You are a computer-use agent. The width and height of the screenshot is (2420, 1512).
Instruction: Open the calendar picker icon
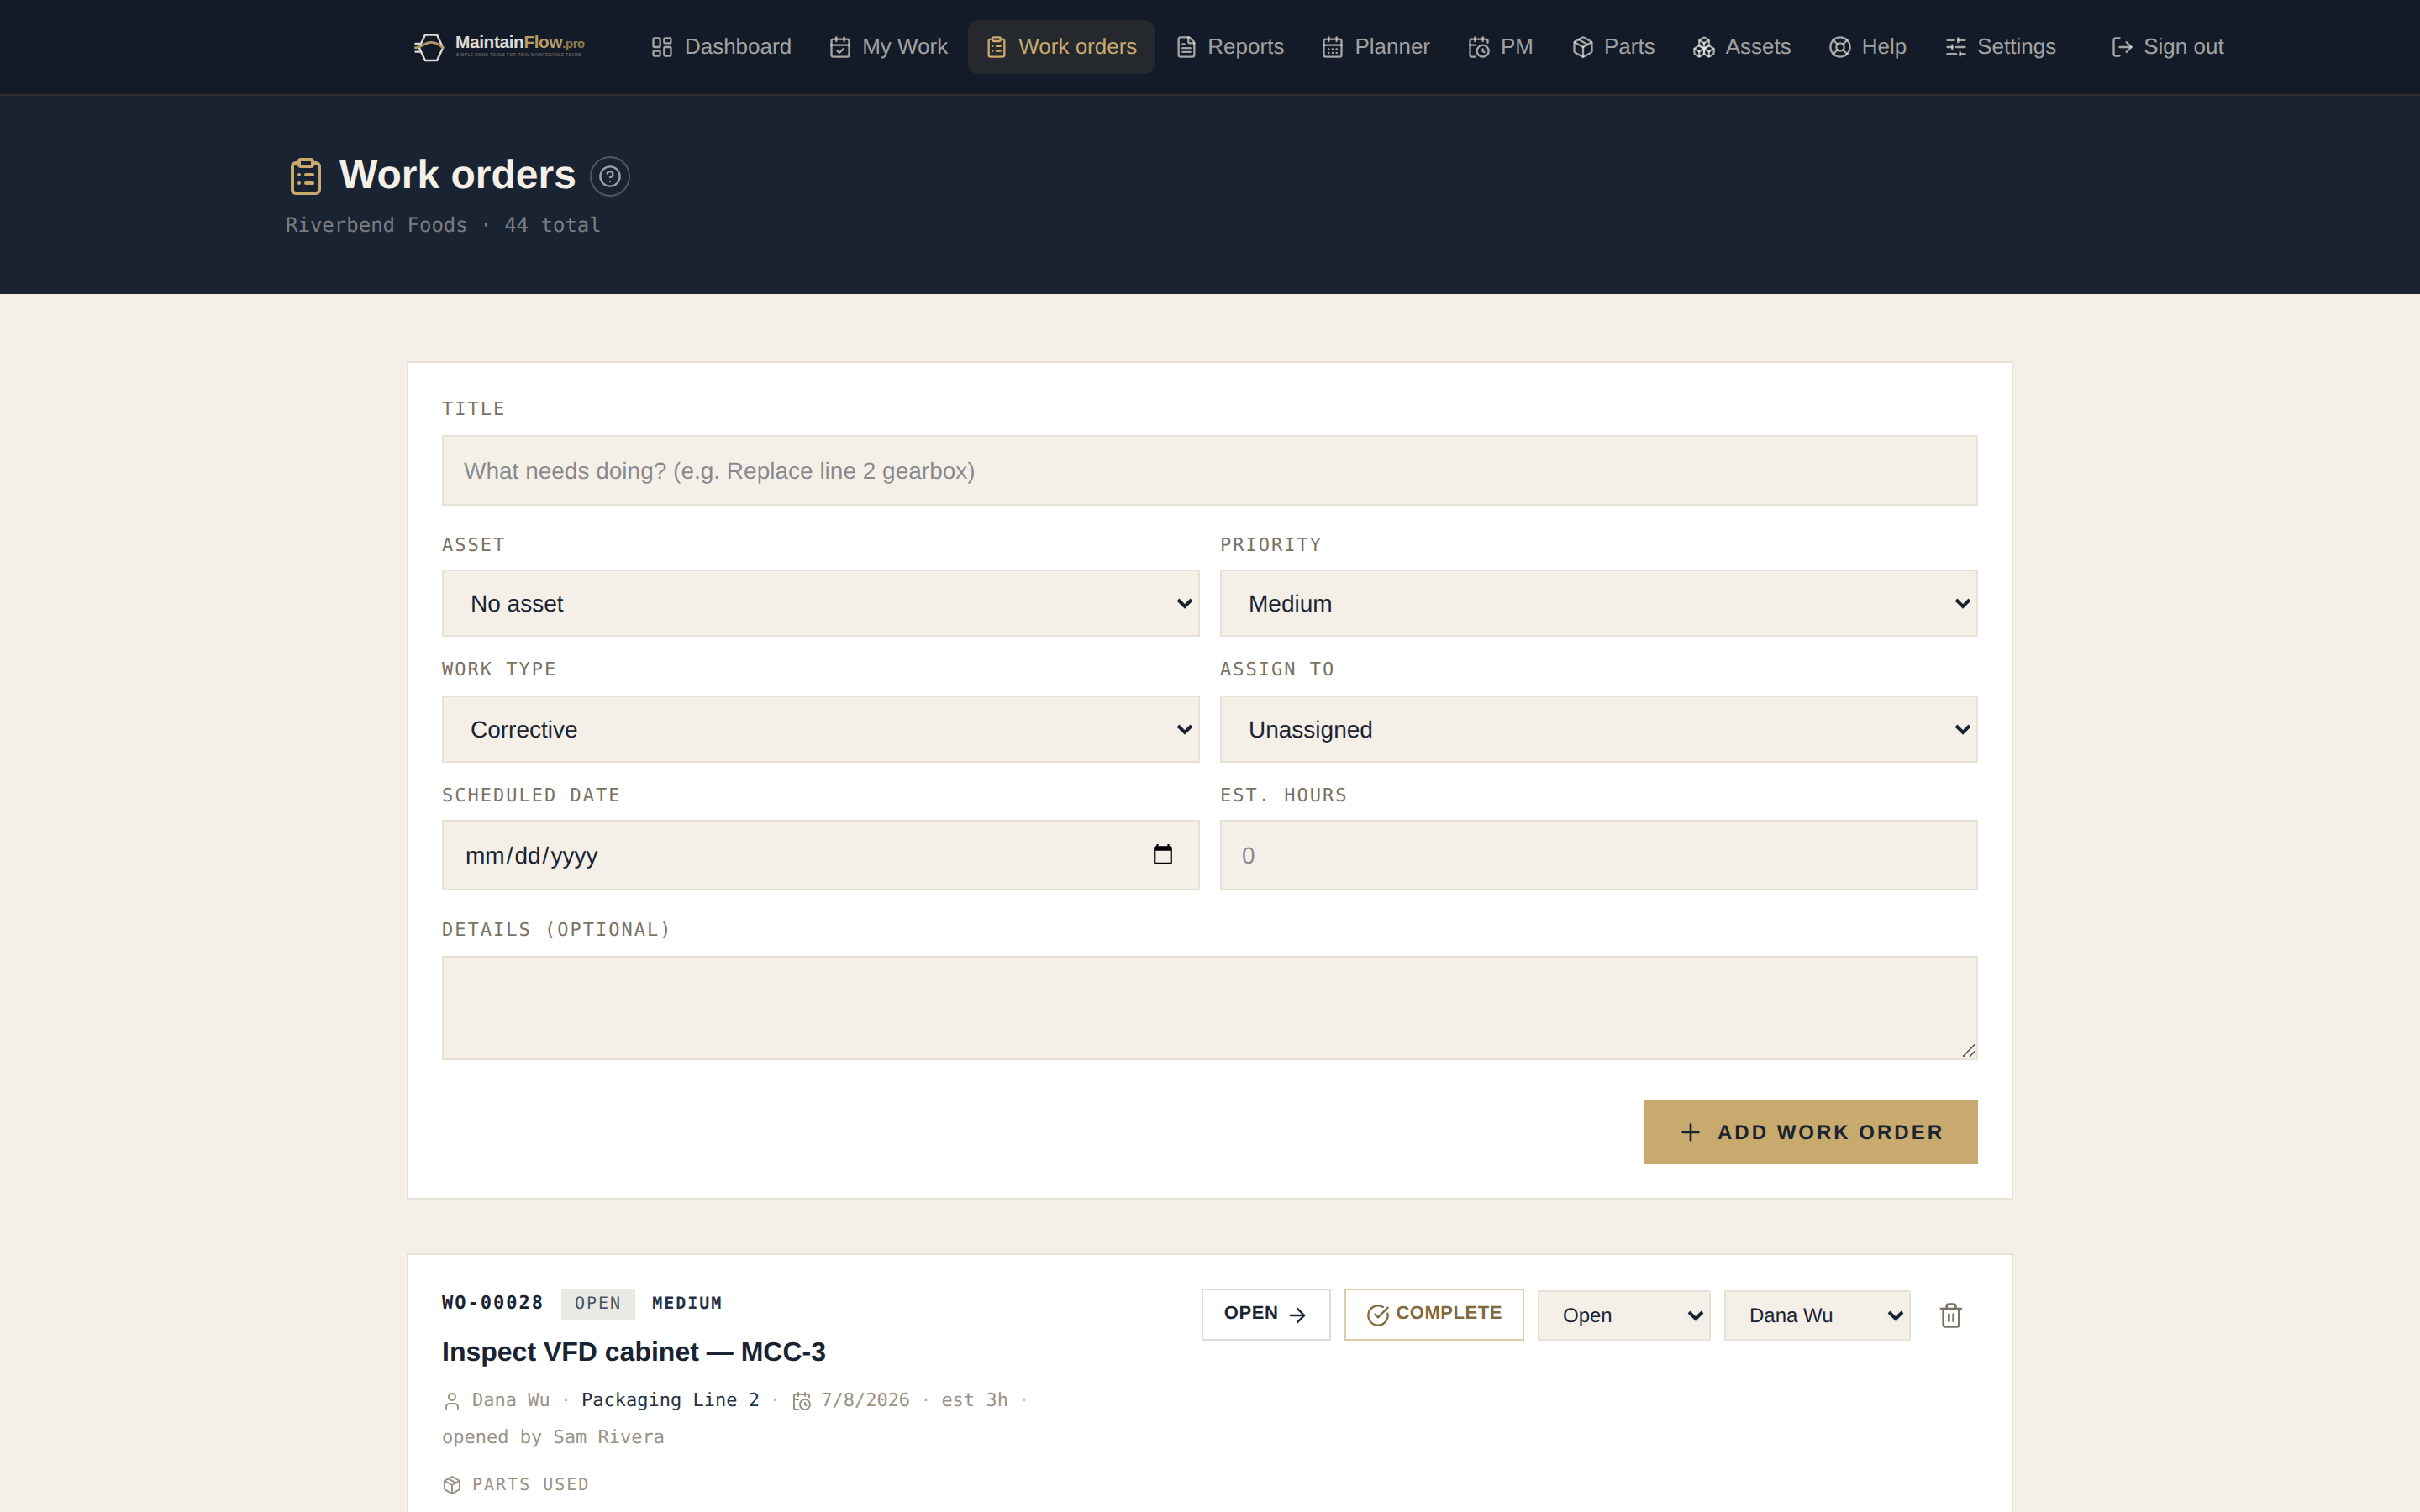pyautogui.click(x=1162, y=855)
